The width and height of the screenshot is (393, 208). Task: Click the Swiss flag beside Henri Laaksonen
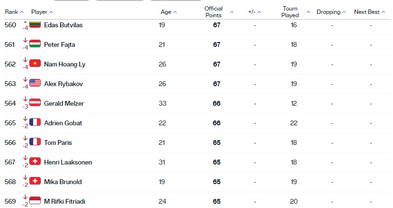pyautogui.click(x=35, y=161)
